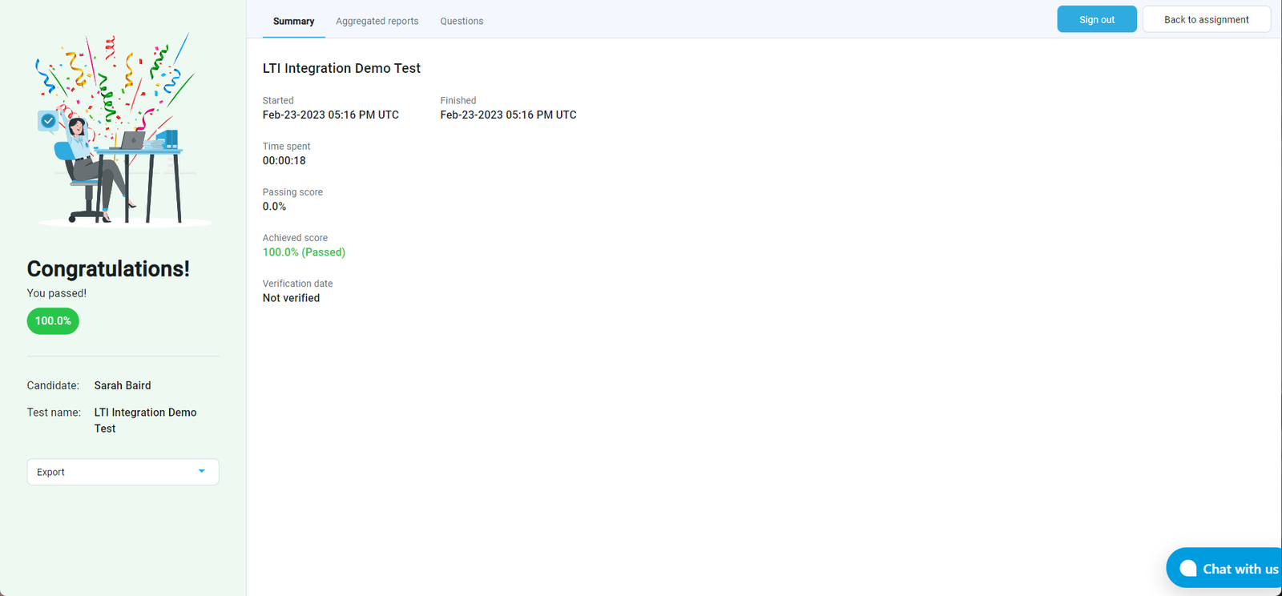Viewport: 1282px width, 596px height.
Task: Click the green 100.0% score badge
Action: pyautogui.click(x=53, y=321)
